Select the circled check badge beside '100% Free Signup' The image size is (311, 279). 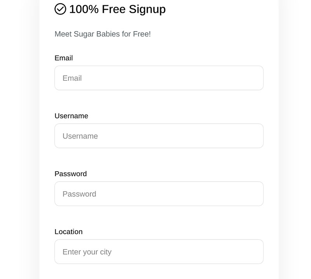[61, 9]
